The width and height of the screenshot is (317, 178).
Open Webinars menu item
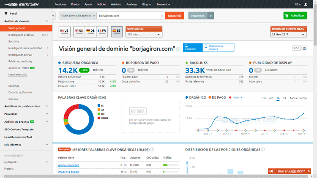pyautogui.click(x=116, y=4)
